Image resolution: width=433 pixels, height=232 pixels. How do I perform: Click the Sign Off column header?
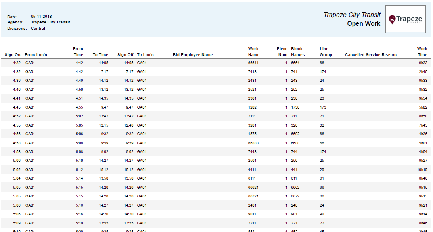pyautogui.click(x=125, y=55)
